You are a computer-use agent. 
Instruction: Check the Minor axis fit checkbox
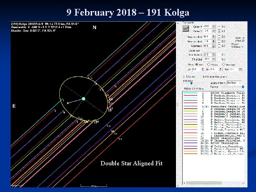point(219,41)
